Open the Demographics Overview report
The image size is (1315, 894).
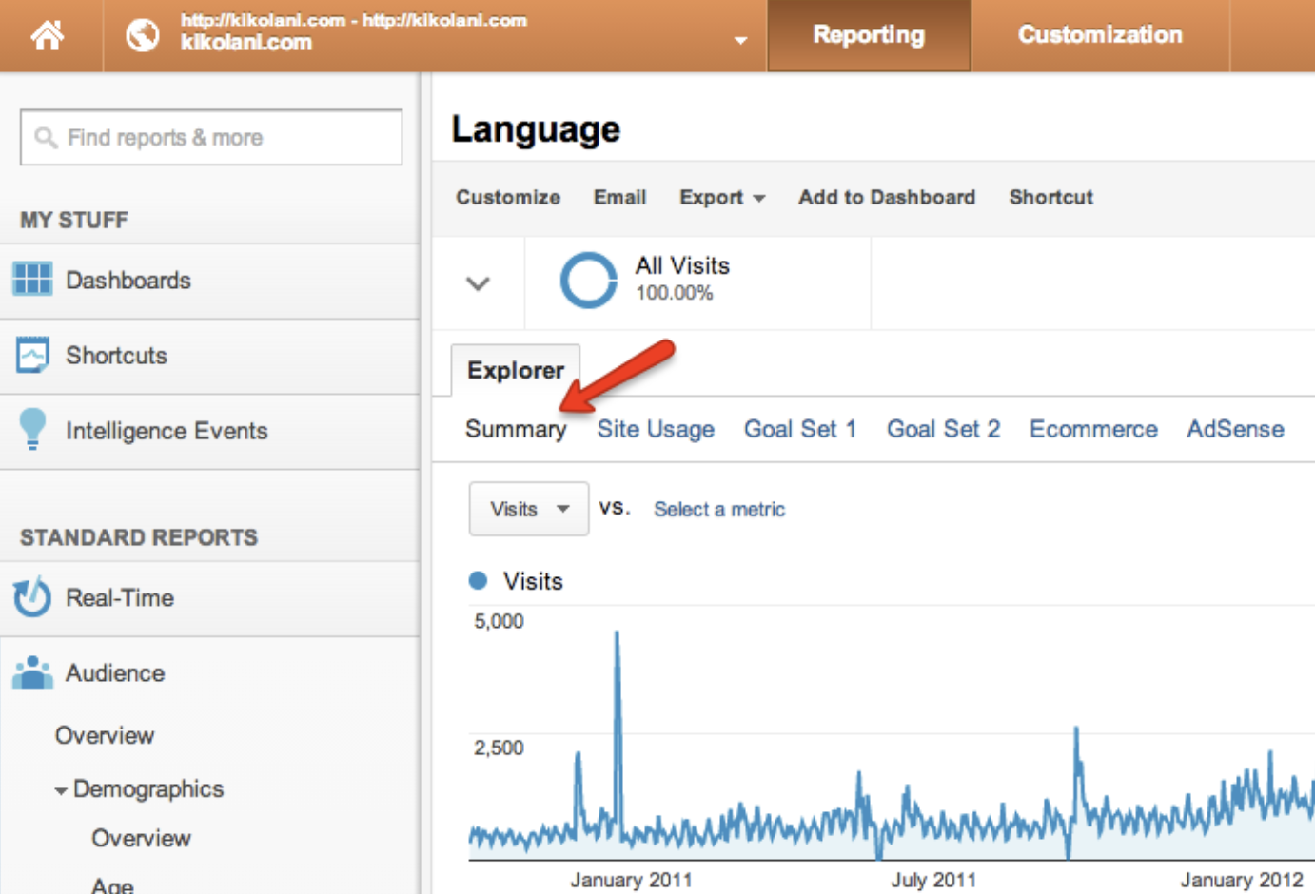(x=141, y=838)
